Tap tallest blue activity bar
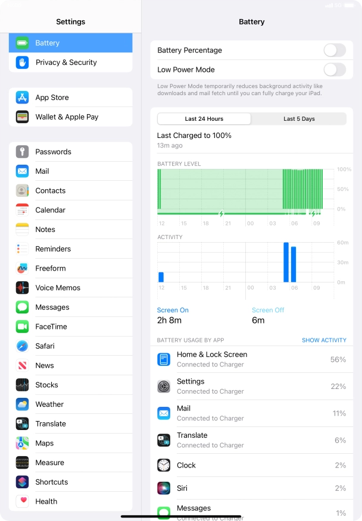Image resolution: width=362 pixels, height=521 pixels. point(286,262)
